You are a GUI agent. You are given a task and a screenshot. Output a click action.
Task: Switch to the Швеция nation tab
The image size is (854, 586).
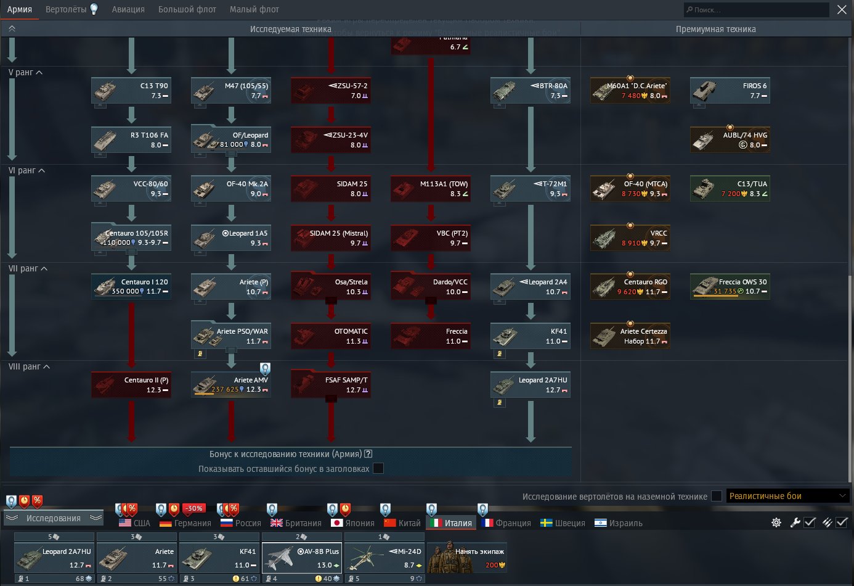(x=563, y=522)
